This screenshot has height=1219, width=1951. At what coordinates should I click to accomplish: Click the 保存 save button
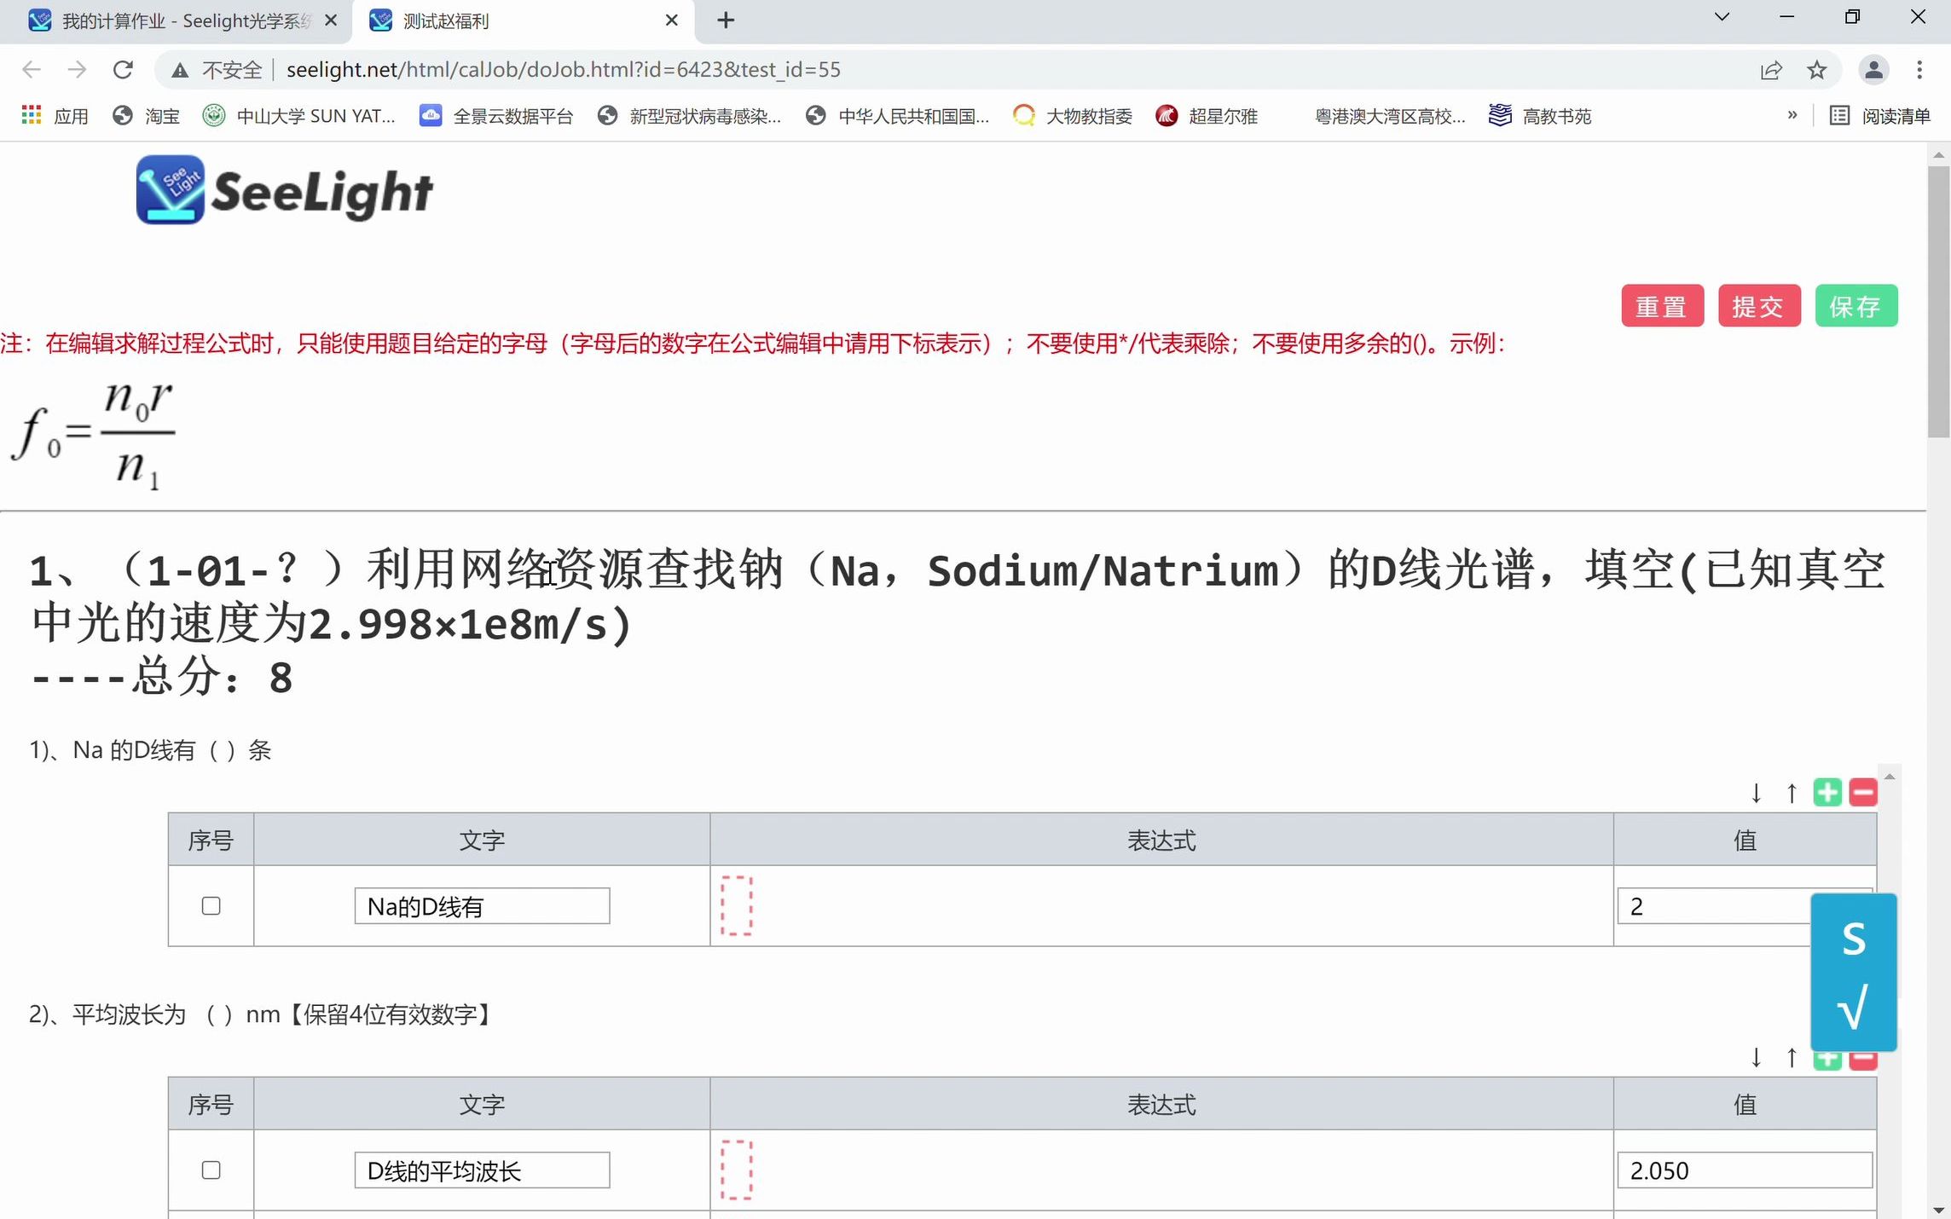coord(1856,306)
